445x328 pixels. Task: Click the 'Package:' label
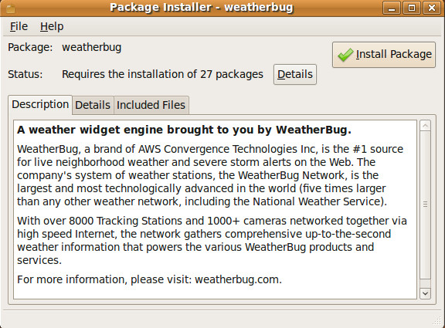pyautogui.click(x=30, y=47)
